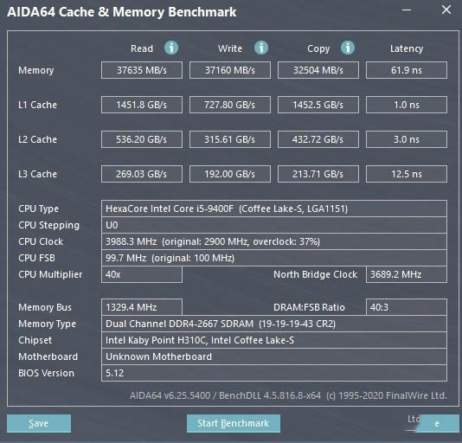Click the Write column header
The height and width of the screenshot is (443, 462).
[x=230, y=48]
